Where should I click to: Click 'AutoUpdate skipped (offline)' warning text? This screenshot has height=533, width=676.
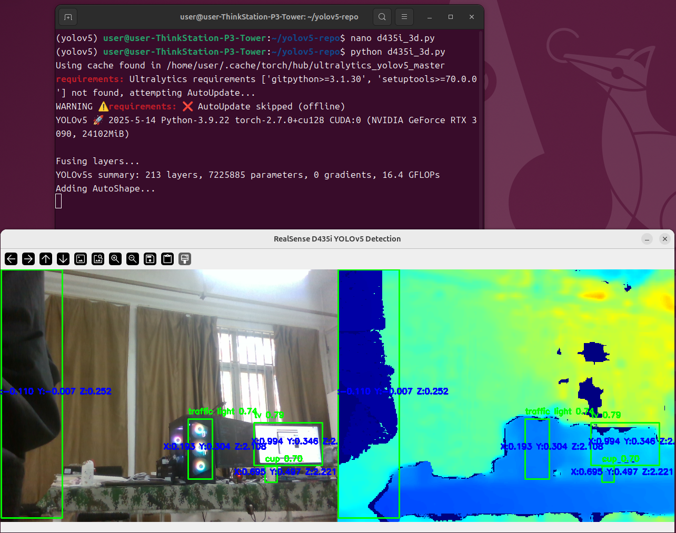pos(271,106)
